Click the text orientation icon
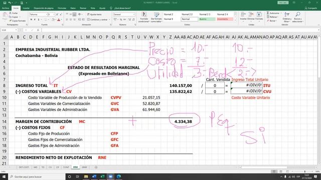 (x=80, y=14)
